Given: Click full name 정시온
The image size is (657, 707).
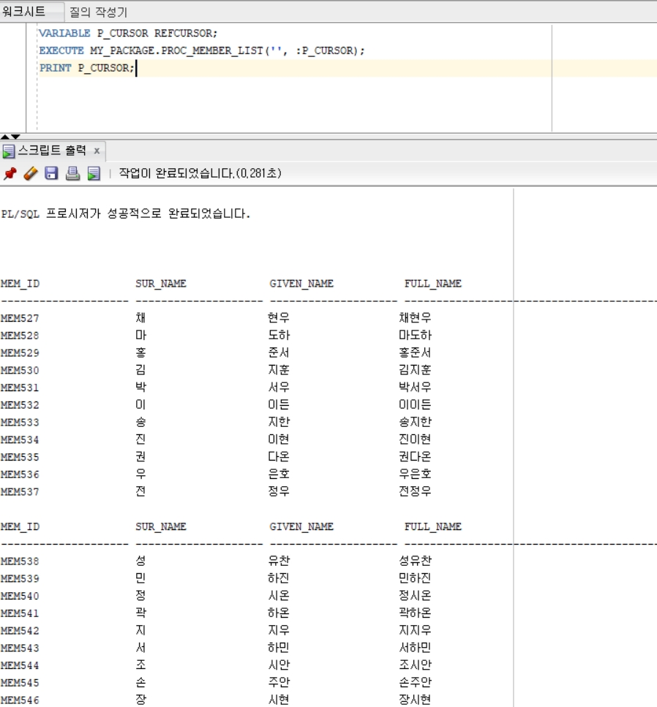Looking at the screenshot, I should click(415, 595).
